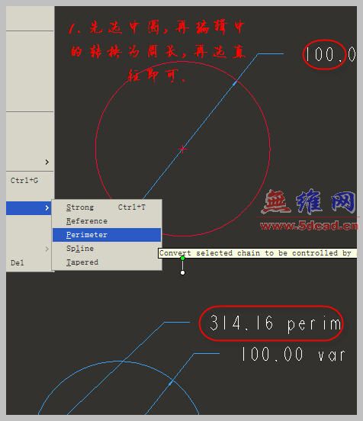Expand the highlighted blue submenu arrow

pyautogui.click(x=47, y=207)
